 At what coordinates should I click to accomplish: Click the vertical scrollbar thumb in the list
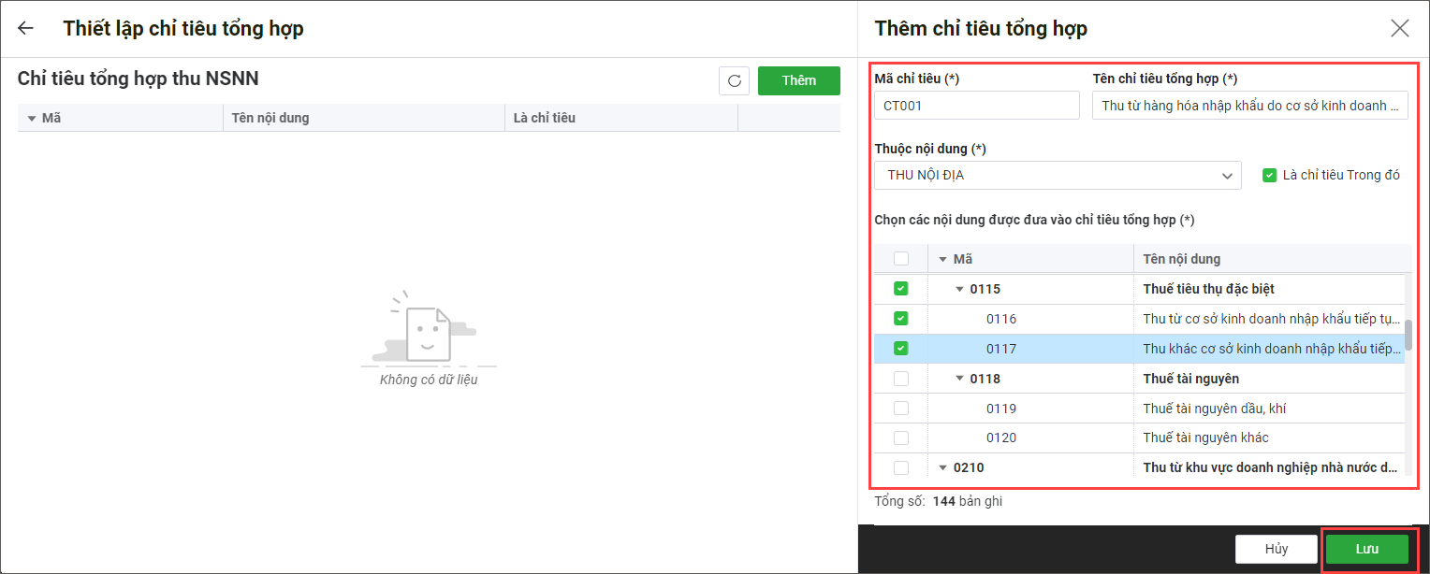[x=1408, y=335]
